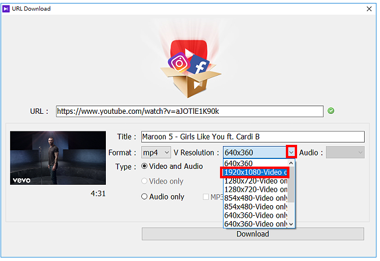Click the Download button
Image resolution: width=380 pixels, height=261 pixels.
pos(253,234)
